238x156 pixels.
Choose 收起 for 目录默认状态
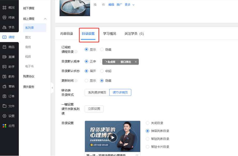(102, 71)
